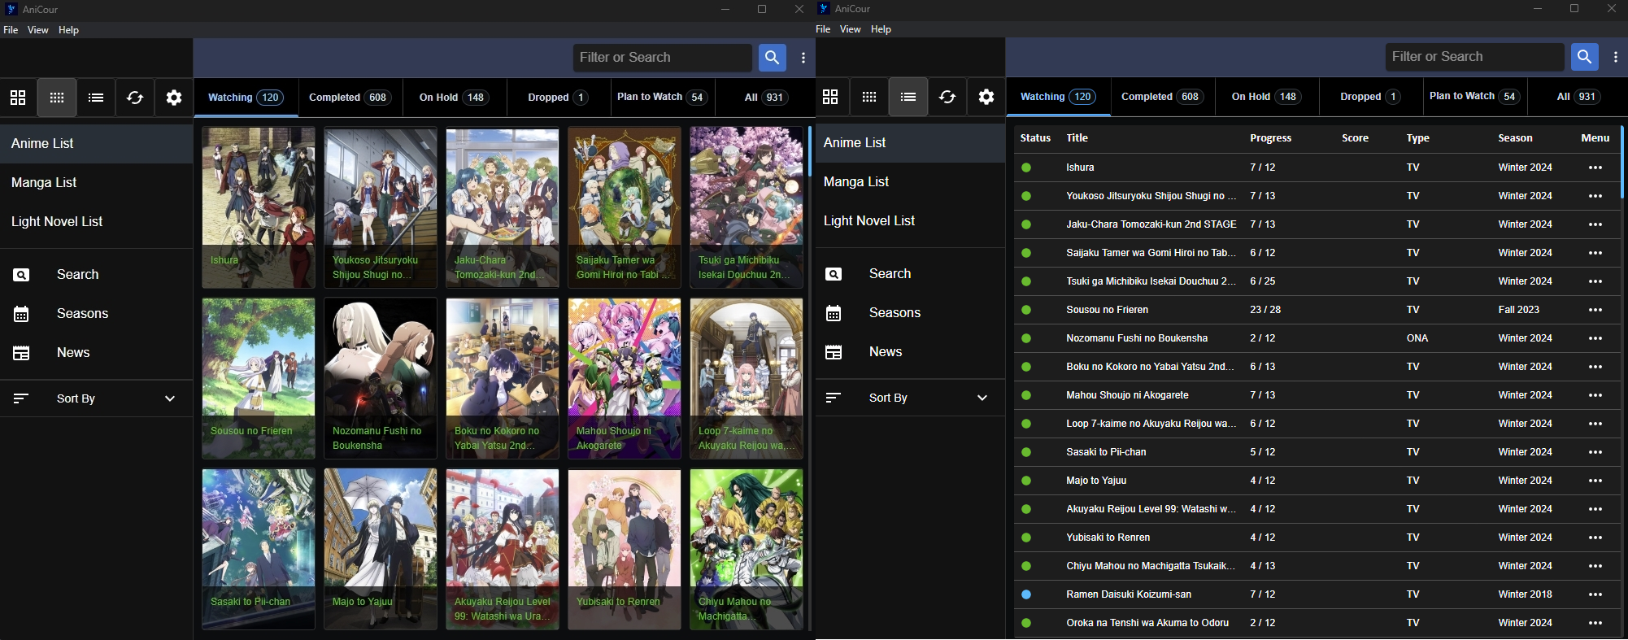Sort list by Season column header

1515,138
